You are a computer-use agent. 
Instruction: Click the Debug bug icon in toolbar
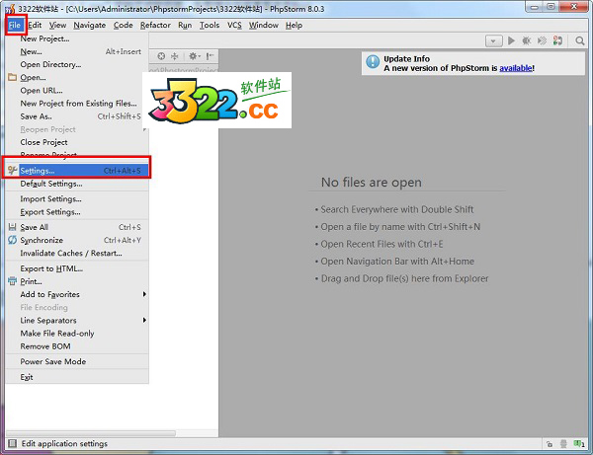(x=527, y=40)
